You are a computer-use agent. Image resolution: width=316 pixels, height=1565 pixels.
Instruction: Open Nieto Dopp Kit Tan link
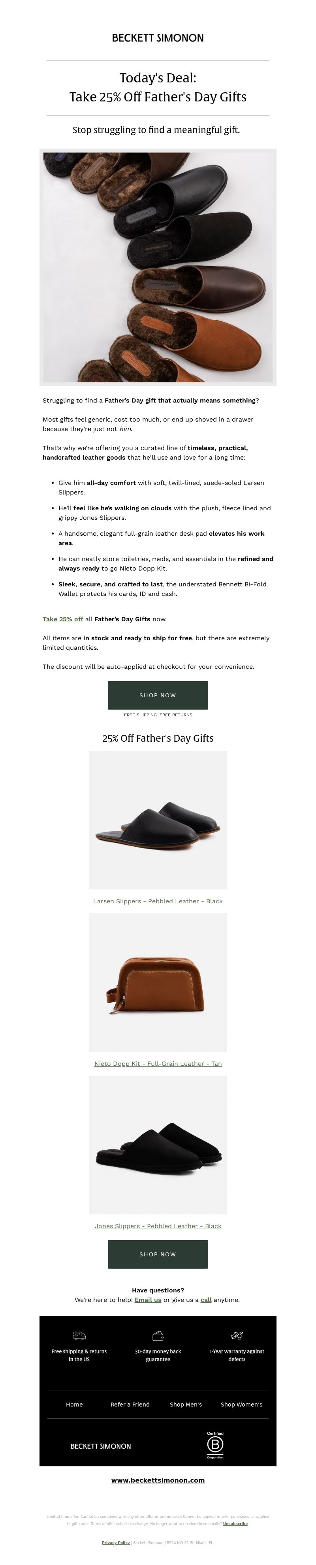point(158,1063)
